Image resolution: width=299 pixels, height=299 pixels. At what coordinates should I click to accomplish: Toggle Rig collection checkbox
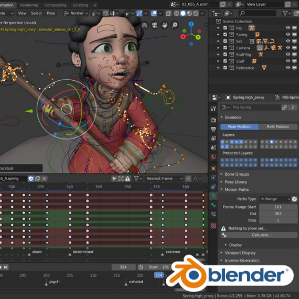(x=225, y=28)
